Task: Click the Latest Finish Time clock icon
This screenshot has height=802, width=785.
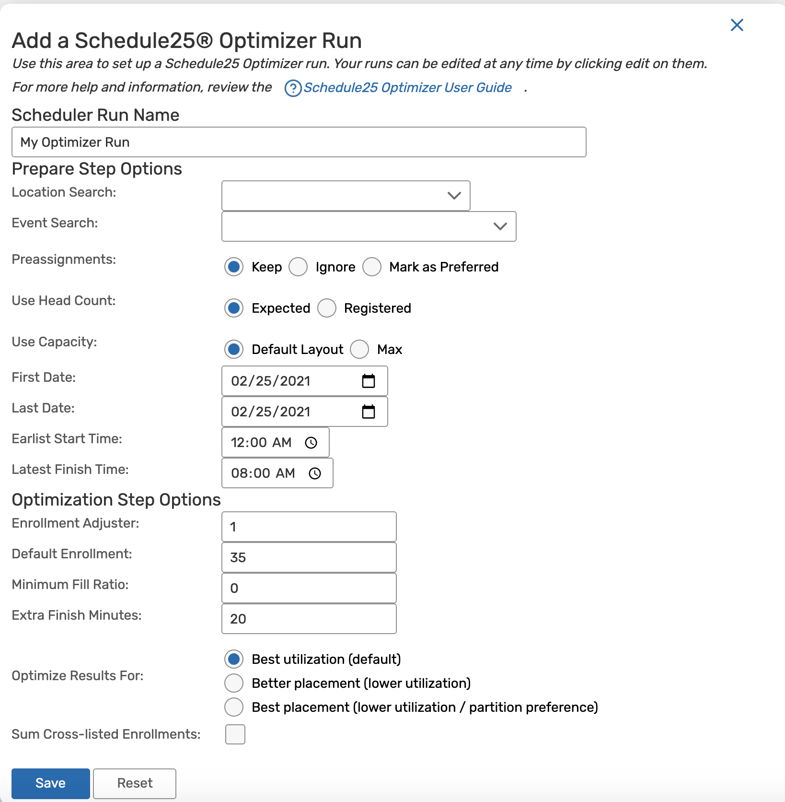Action: click(315, 473)
